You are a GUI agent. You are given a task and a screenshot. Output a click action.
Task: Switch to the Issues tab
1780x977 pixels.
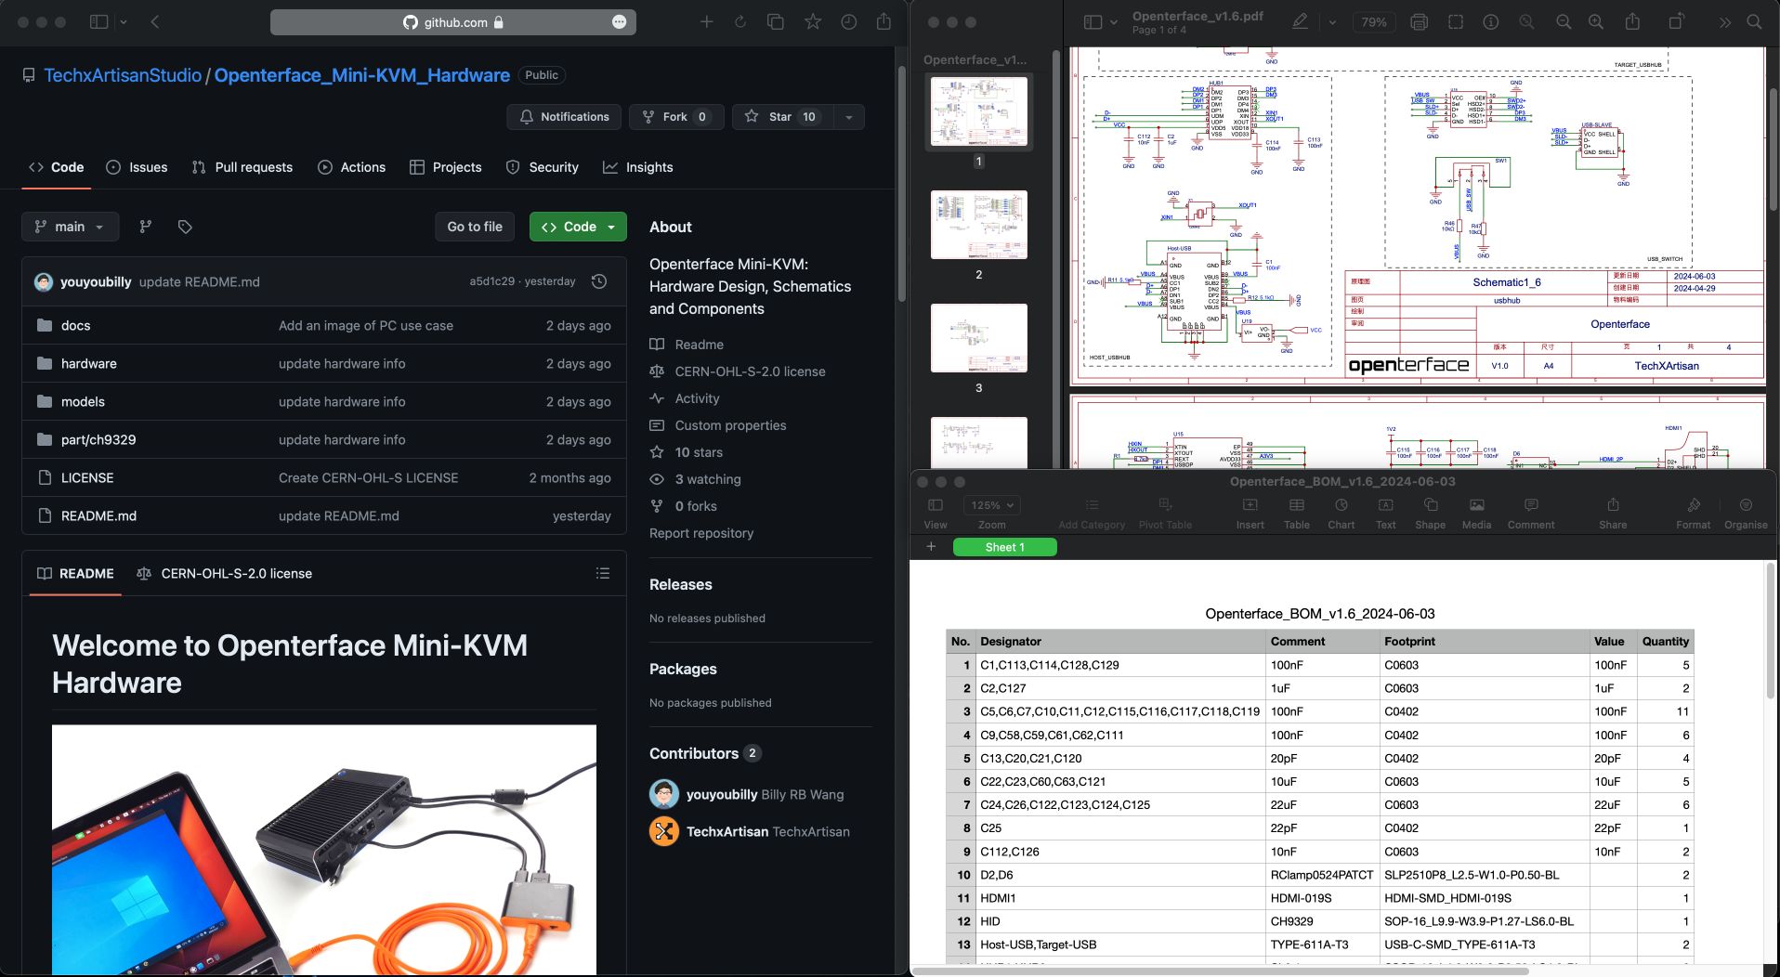pos(137,167)
